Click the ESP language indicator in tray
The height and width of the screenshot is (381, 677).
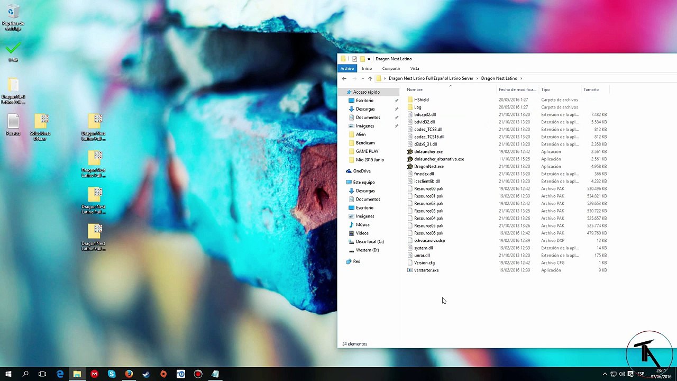click(641, 374)
